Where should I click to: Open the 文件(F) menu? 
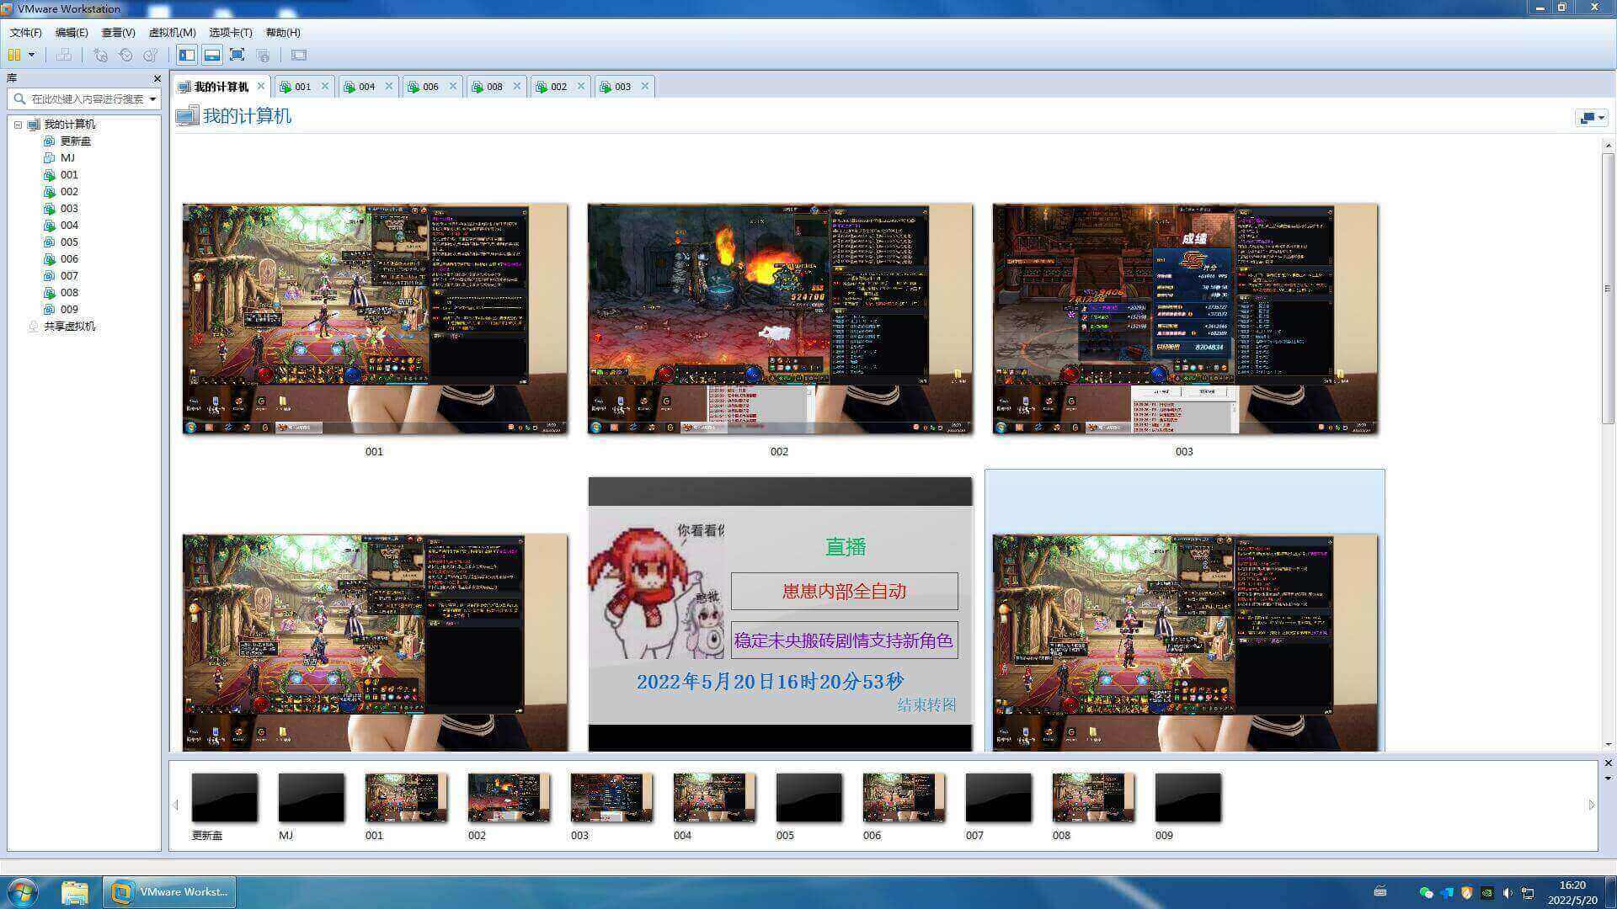pyautogui.click(x=25, y=33)
